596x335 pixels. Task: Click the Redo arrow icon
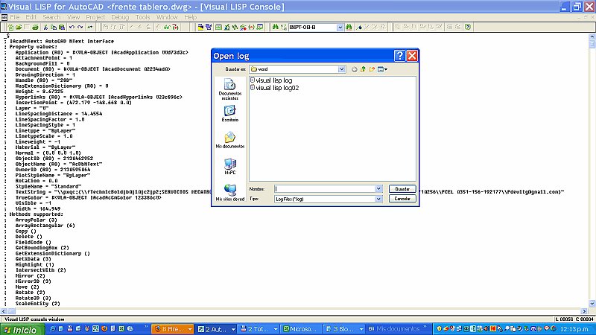[80, 27]
